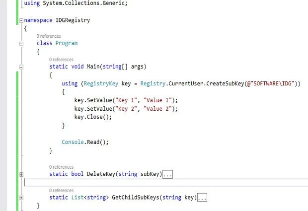308x211 pixels.
Task: Click the Console identifier in Console.Read
Action: 73,142
